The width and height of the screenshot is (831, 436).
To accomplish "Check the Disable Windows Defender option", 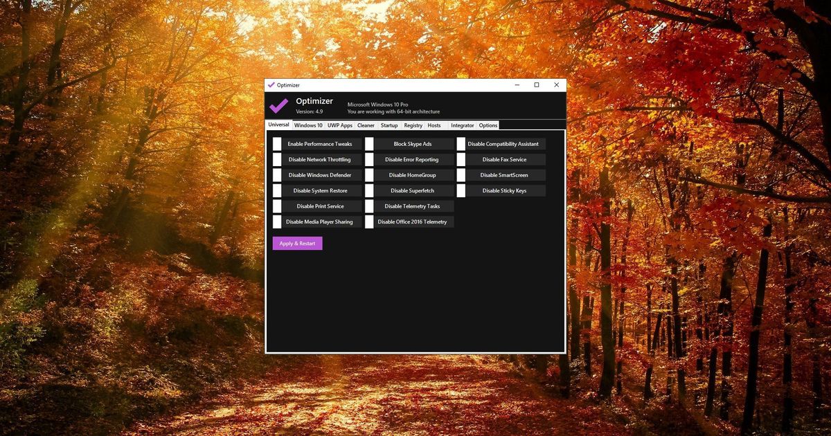I will 277,174.
